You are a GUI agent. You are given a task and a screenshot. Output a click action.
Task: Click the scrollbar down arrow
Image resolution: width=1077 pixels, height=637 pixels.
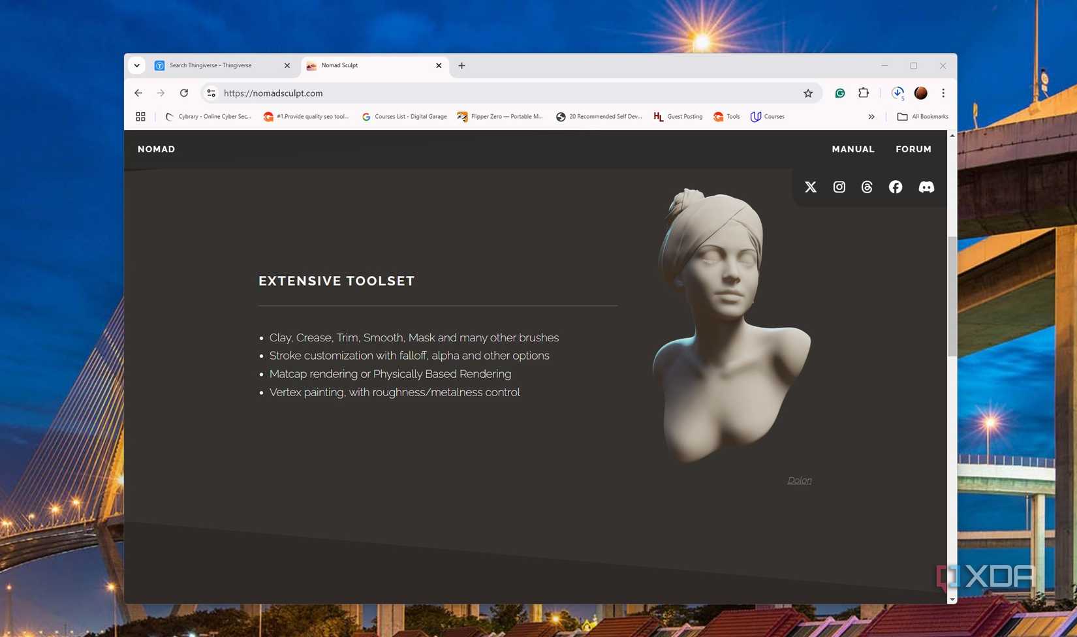pos(952,599)
